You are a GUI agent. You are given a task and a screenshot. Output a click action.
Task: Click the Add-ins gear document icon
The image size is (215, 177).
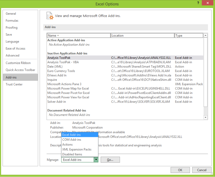pos(50,16)
